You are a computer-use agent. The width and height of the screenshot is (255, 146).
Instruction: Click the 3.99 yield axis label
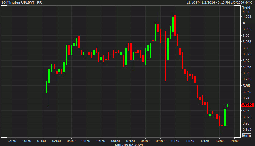pos(246,36)
